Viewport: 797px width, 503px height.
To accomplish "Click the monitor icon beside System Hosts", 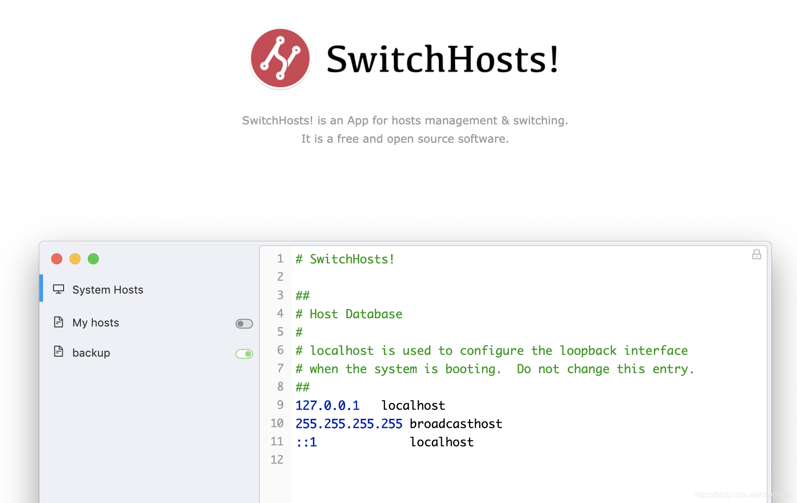I will 59,289.
